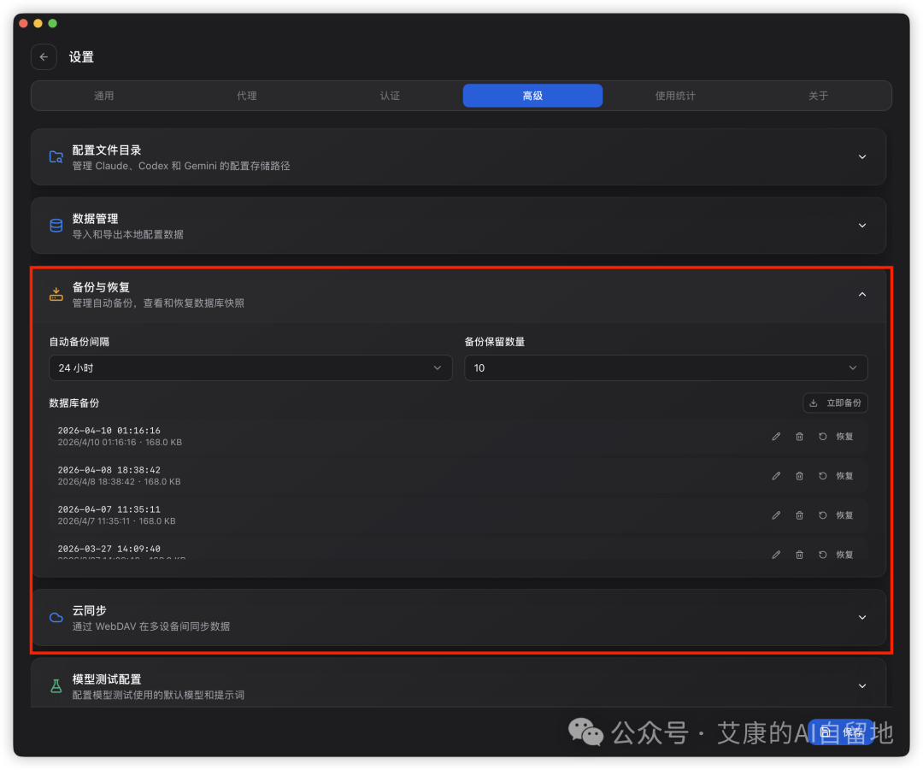Click the cloud icon of 云同步
Viewport: 923px width, 770px height.
(56, 618)
